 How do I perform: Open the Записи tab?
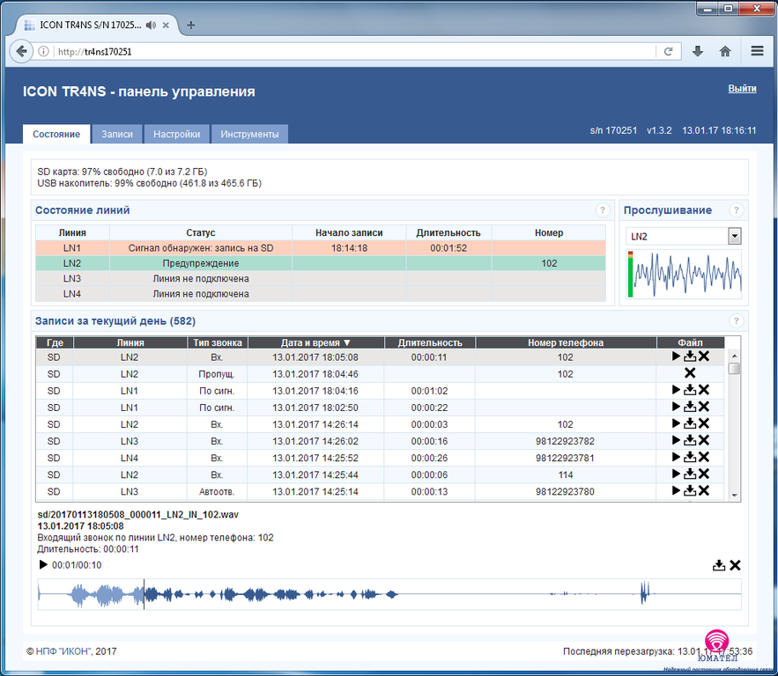click(117, 135)
